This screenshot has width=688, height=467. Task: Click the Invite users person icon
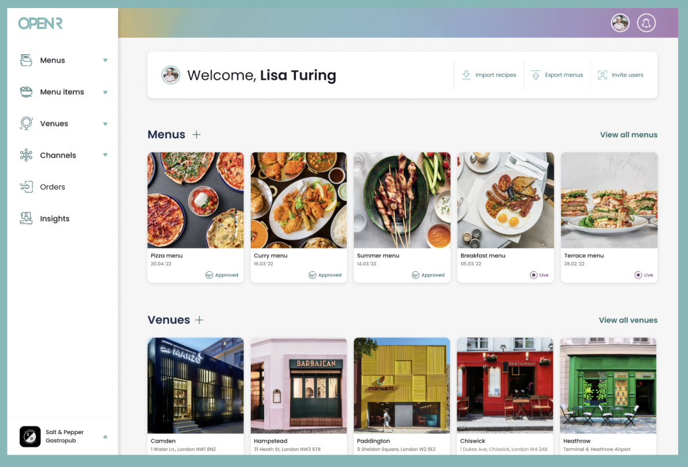(x=602, y=75)
